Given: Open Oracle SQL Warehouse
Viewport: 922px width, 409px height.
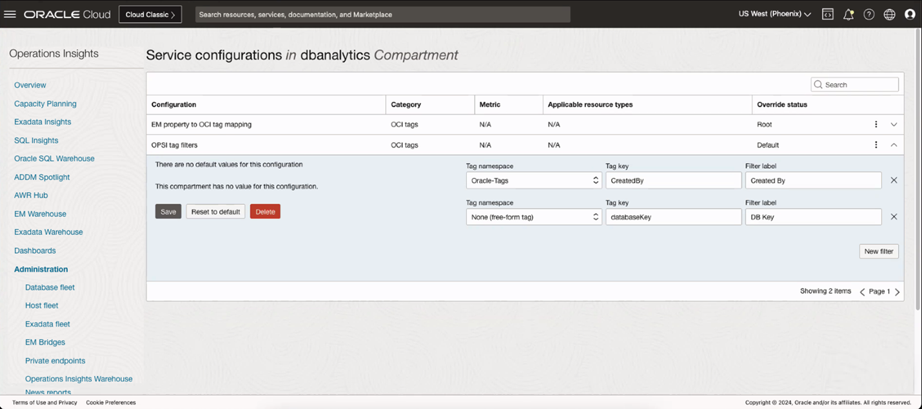Looking at the screenshot, I should (54, 158).
